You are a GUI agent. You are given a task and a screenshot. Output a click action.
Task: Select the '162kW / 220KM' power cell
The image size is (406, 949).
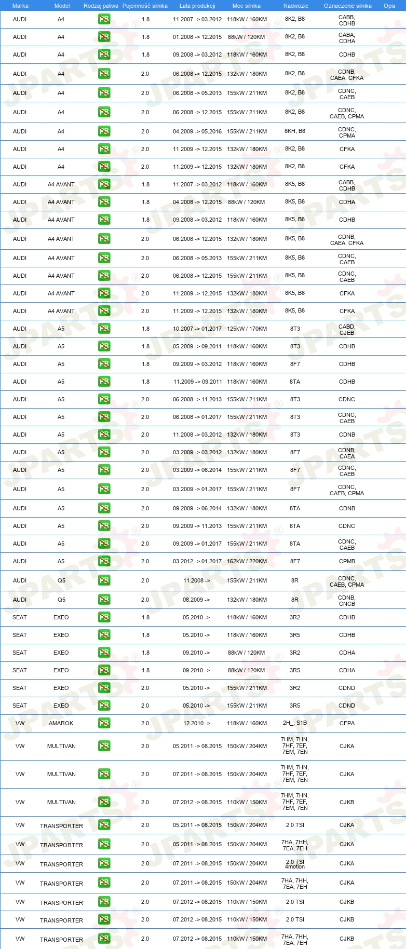tap(247, 561)
